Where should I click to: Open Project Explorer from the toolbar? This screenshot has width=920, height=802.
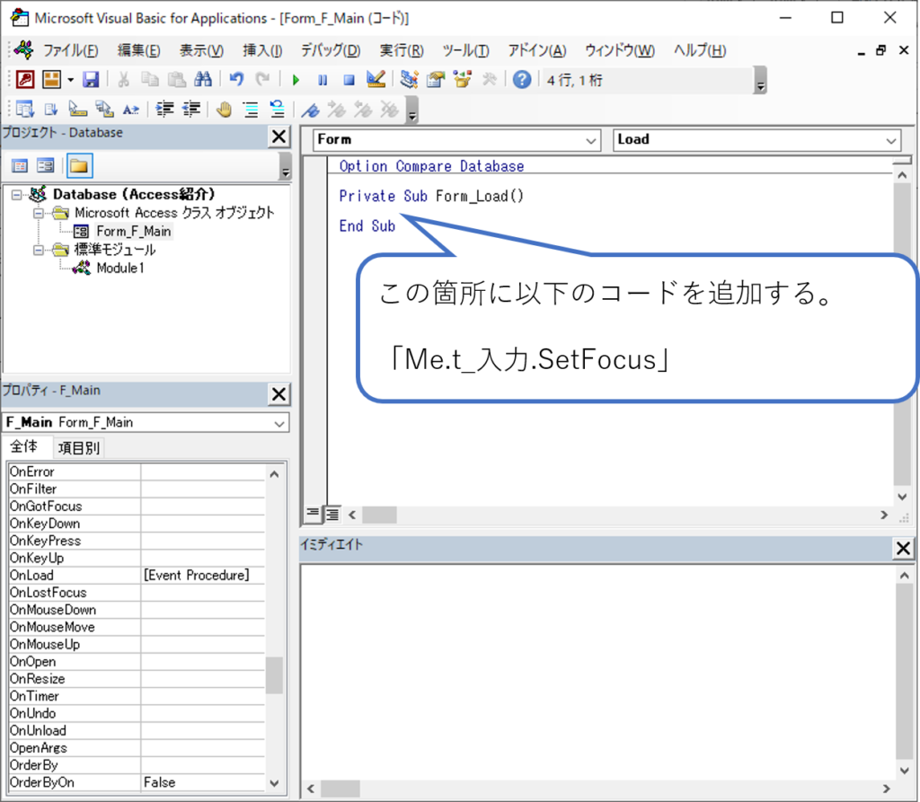[x=409, y=79]
